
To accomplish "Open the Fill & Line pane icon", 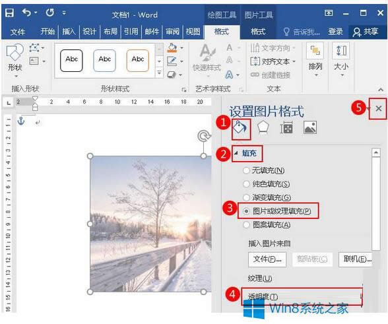I will click(240, 128).
